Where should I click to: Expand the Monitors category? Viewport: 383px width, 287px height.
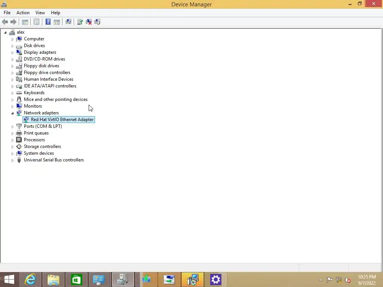point(12,107)
